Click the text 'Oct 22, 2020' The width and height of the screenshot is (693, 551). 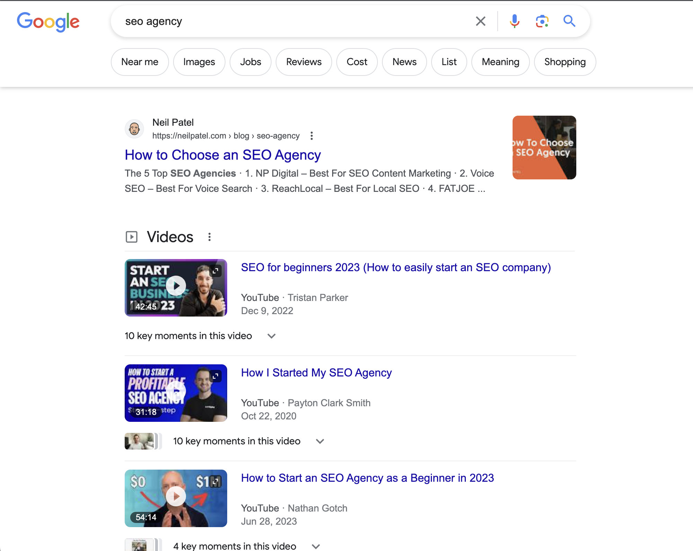tap(269, 416)
